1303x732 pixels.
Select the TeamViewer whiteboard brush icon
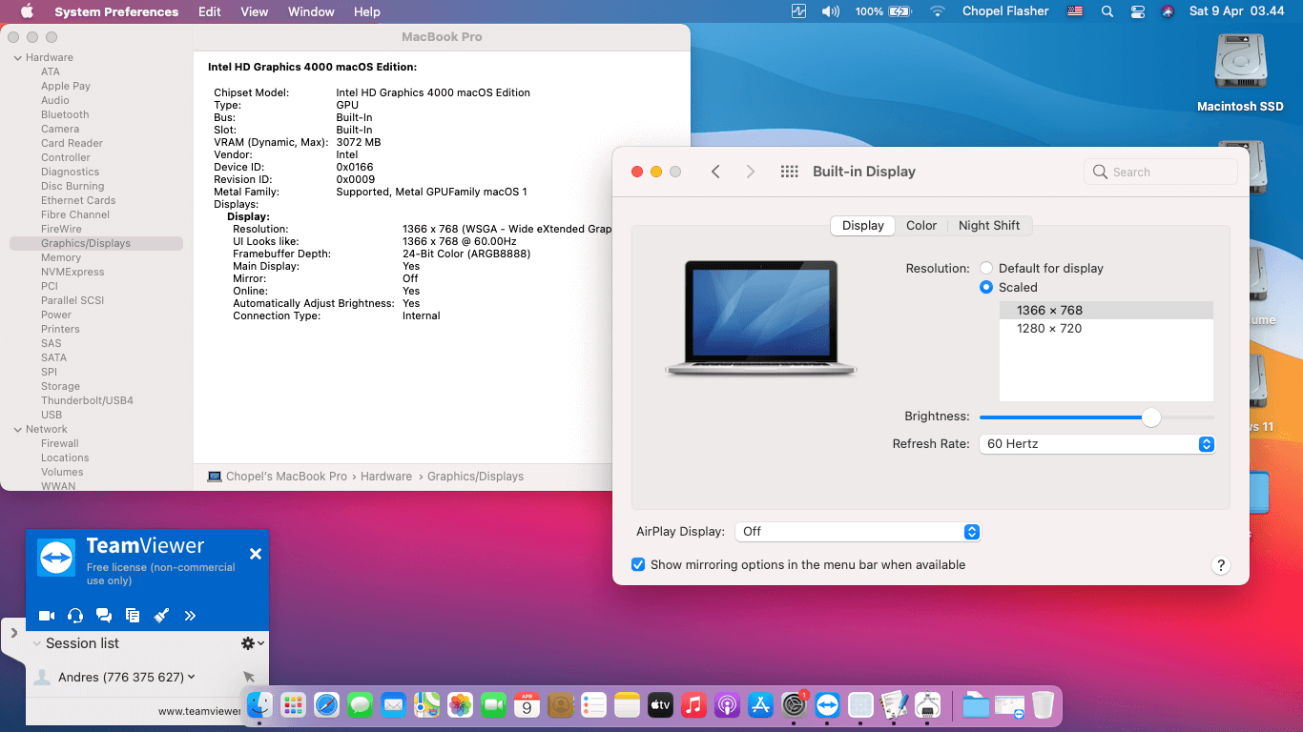pyautogui.click(x=161, y=616)
